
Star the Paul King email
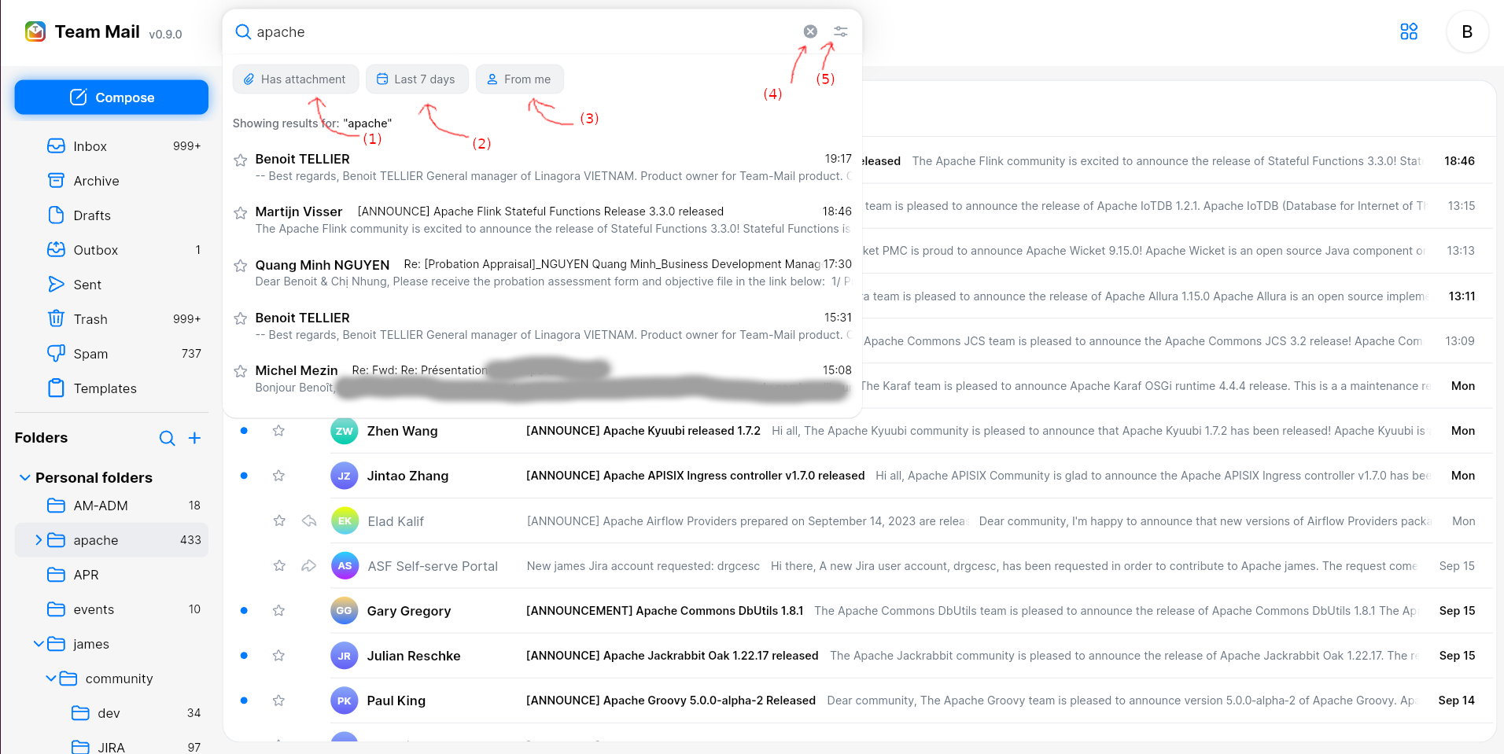[x=278, y=700]
